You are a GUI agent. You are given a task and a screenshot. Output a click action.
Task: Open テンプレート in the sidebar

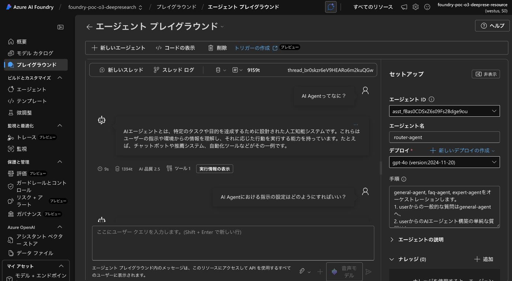pos(27,101)
